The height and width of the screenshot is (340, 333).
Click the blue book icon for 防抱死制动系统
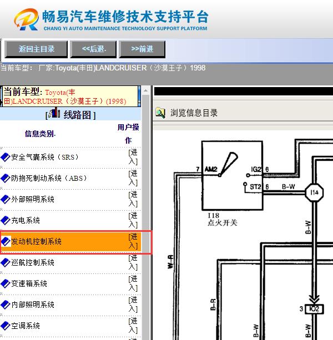(x=5, y=178)
